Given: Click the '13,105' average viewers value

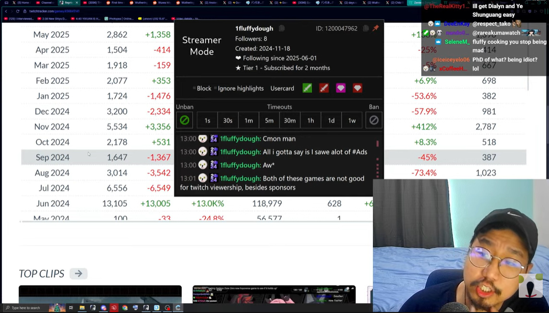Looking at the screenshot, I should 115,204.
